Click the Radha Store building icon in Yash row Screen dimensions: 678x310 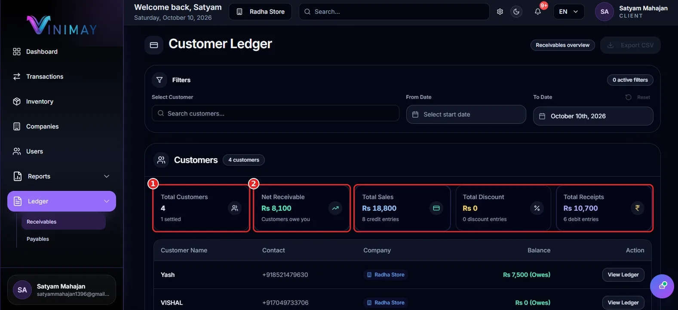coord(369,275)
